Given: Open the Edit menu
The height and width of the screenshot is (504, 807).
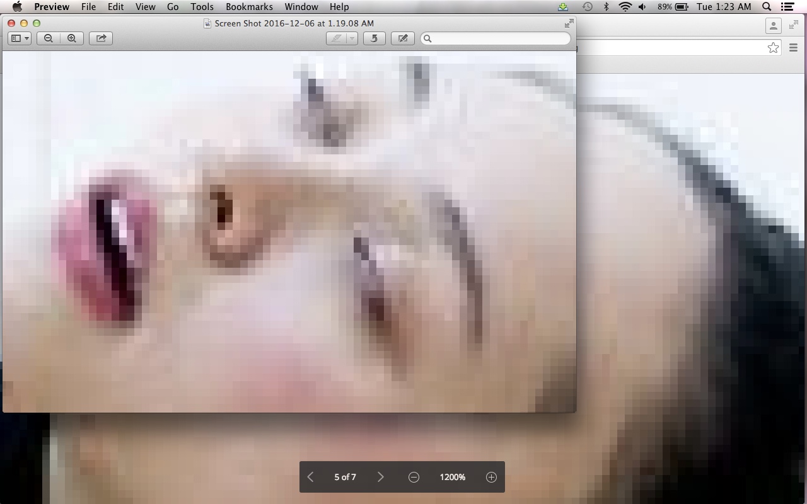Looking at the screenshot, I should (115, 7).
